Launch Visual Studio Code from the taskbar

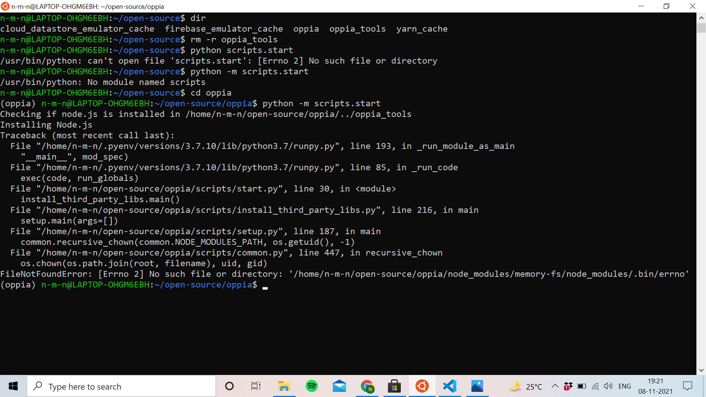[x=450, y=386]
